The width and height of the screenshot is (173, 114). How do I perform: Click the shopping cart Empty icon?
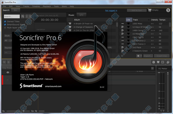(x=150, y=10)
